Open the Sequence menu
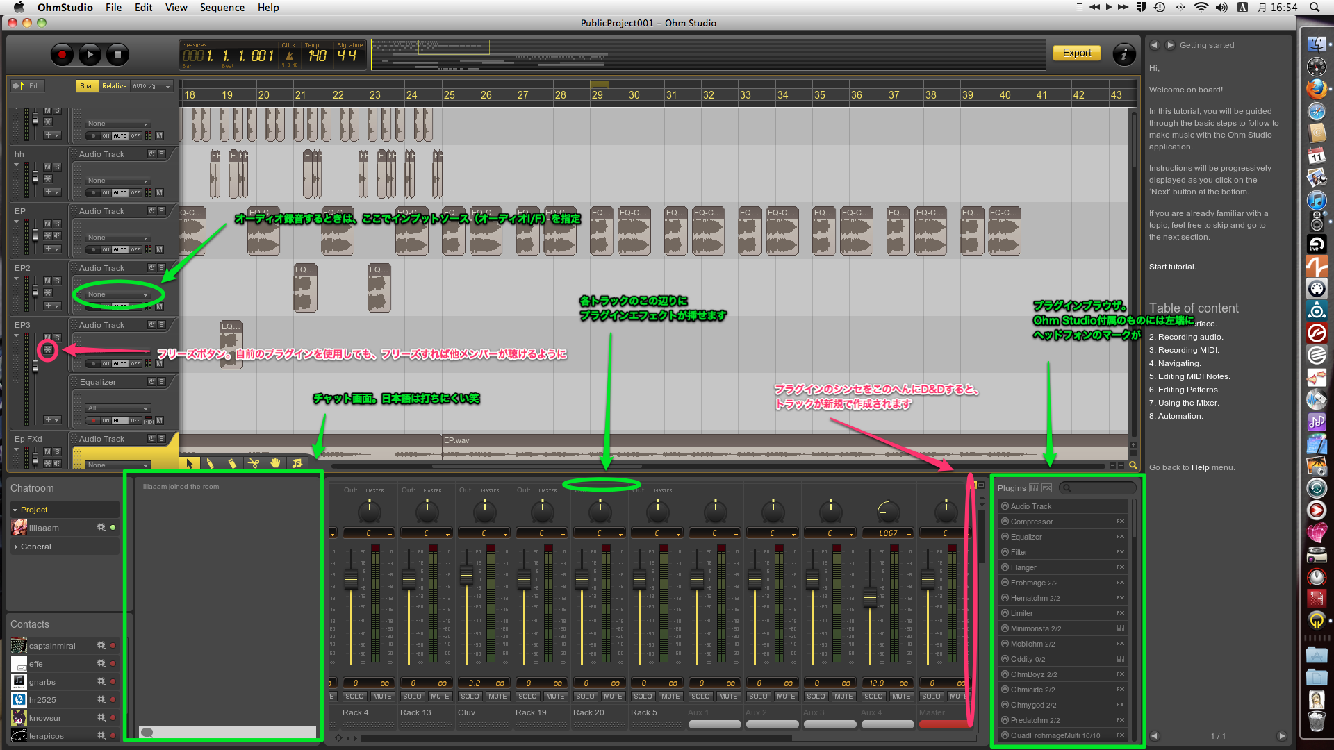The height and width of the screenshot is (750, 1334). coord(222,8)
